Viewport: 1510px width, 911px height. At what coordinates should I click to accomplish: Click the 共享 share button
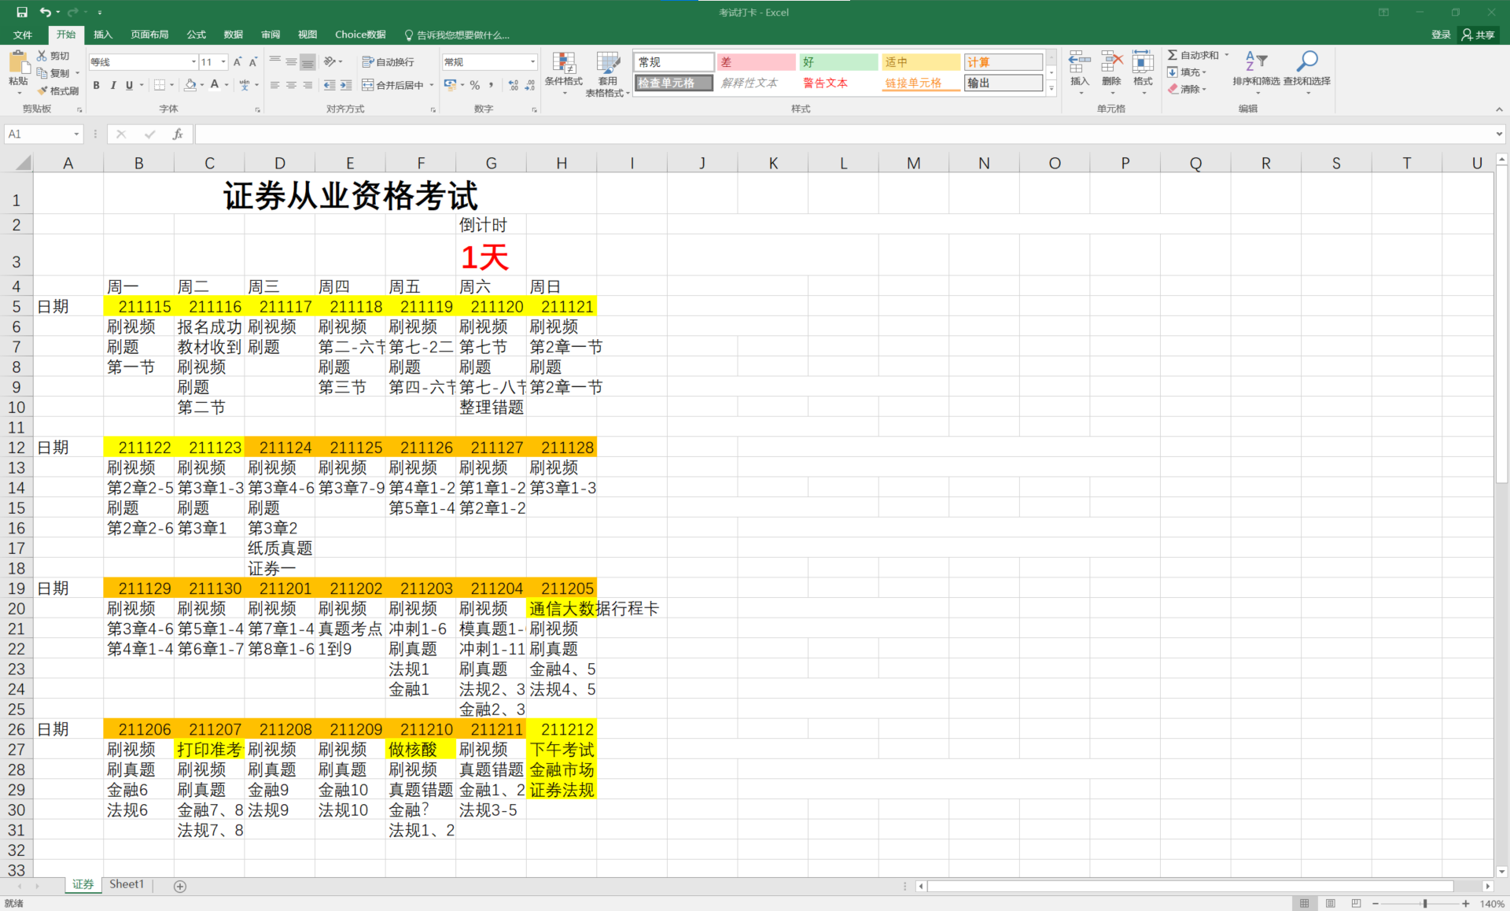1478,35
